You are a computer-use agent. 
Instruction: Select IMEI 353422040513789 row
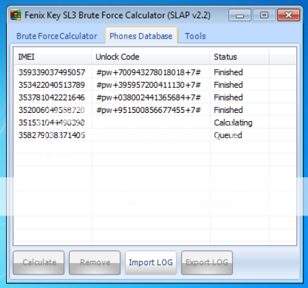click(x=155, y=85)
